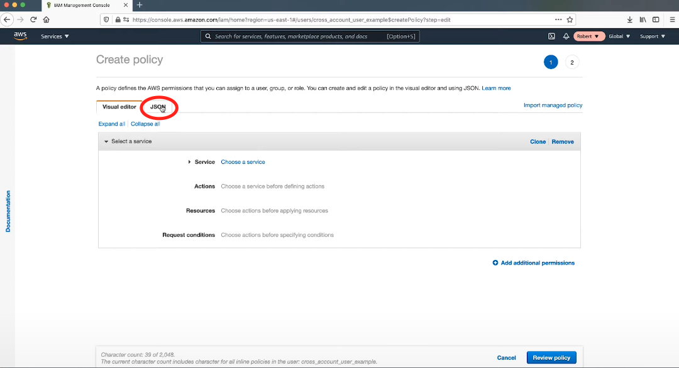Open the browser downloads icon
679x368 pixels.
(629, 19)
